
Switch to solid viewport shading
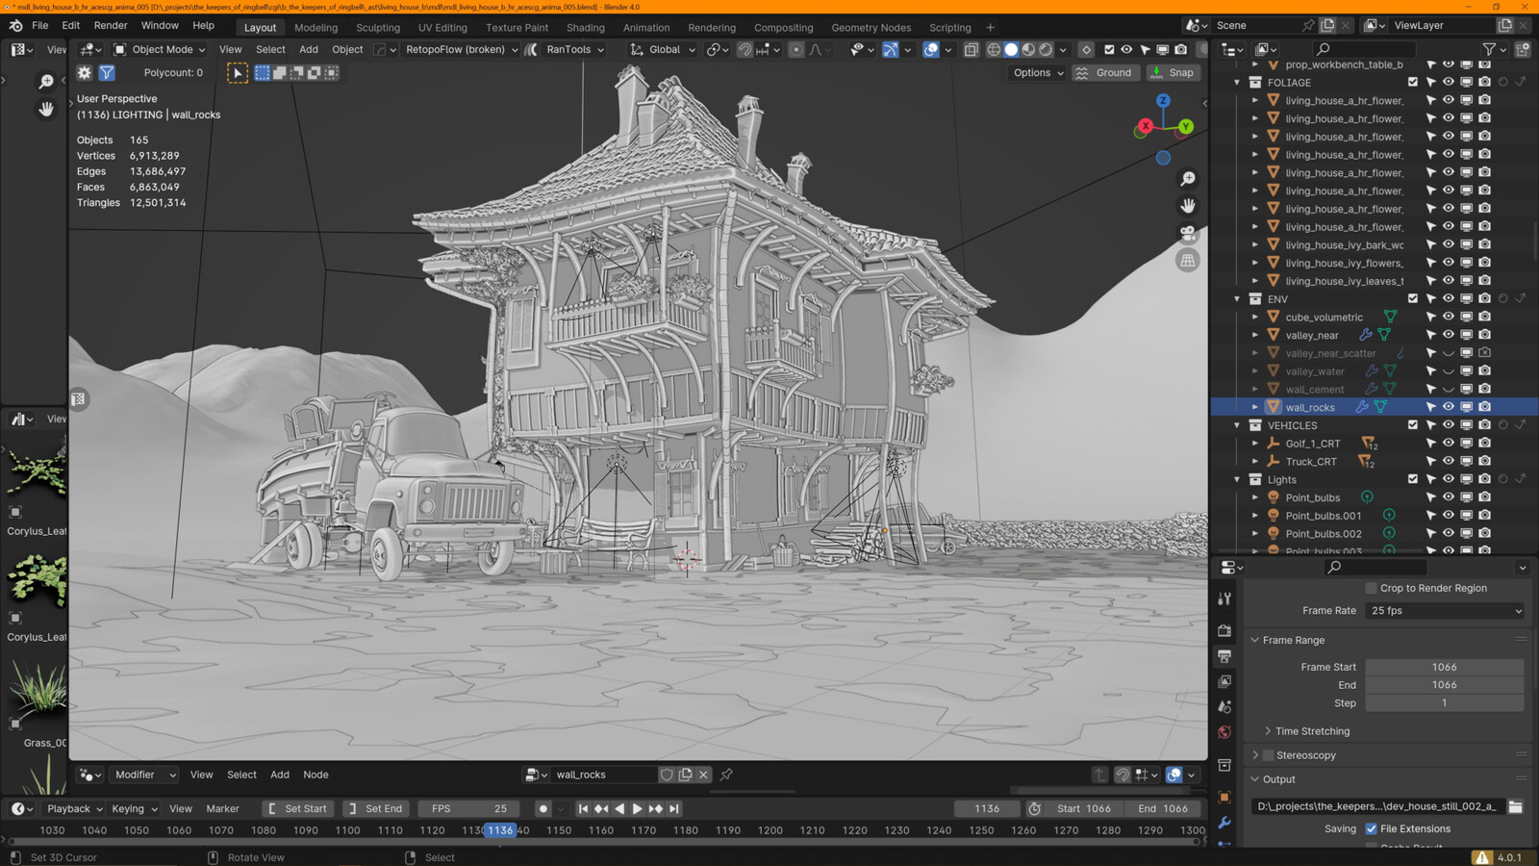click(x=1011, y=49)
